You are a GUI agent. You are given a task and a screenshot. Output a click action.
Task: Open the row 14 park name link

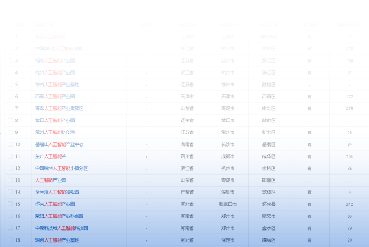tap(57, 192)
